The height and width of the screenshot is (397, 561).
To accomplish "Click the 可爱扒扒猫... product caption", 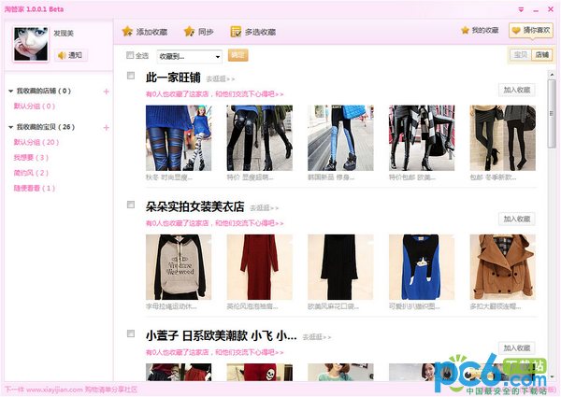I will [414, 306].
